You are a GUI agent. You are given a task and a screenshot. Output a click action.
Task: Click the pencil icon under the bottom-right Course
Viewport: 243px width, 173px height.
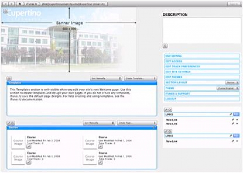101,162
